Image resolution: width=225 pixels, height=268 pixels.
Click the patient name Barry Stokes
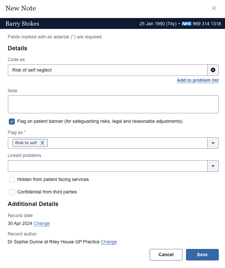[22, 24]
